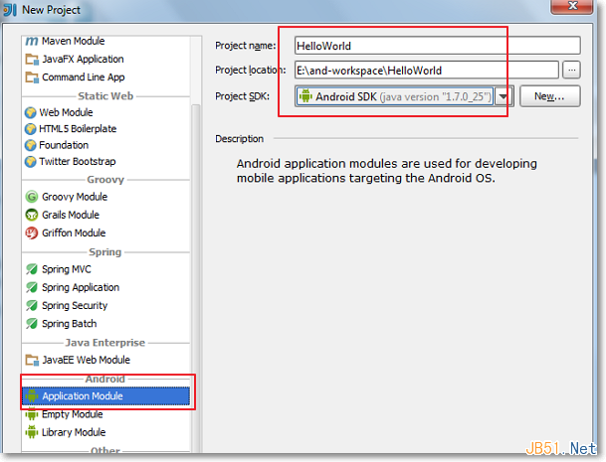Select Web Module entry

click(105, 112)
